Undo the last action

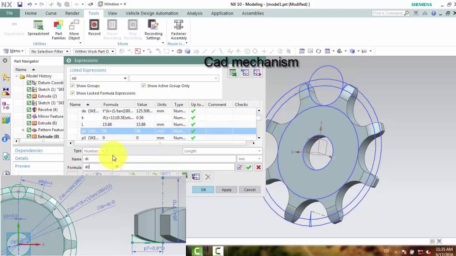[29, 4]
